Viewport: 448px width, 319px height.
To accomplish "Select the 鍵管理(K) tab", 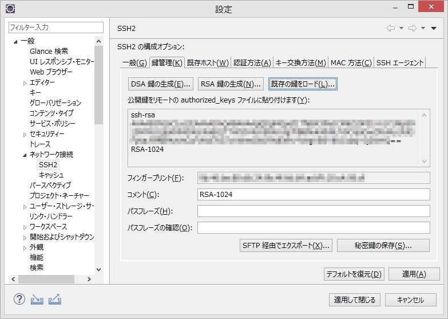I will (167, 62).
